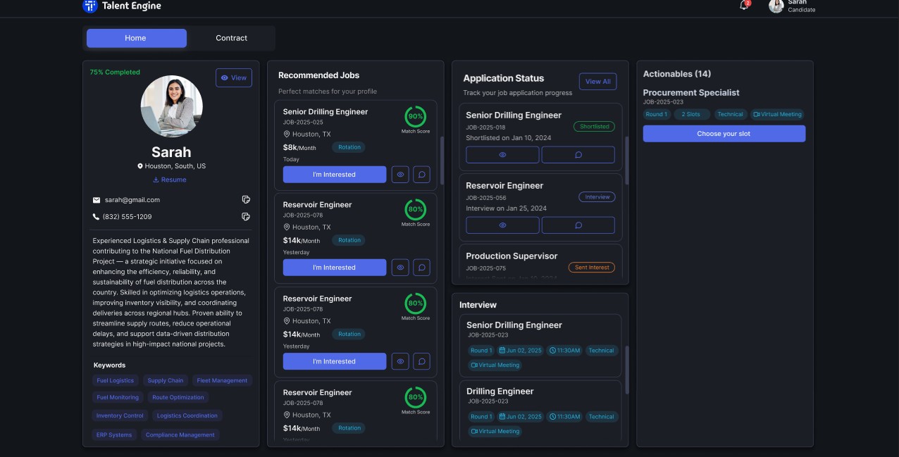Click the Production Supervisor application title
Viewport: 899px width, 457px height.
point(512,256)
